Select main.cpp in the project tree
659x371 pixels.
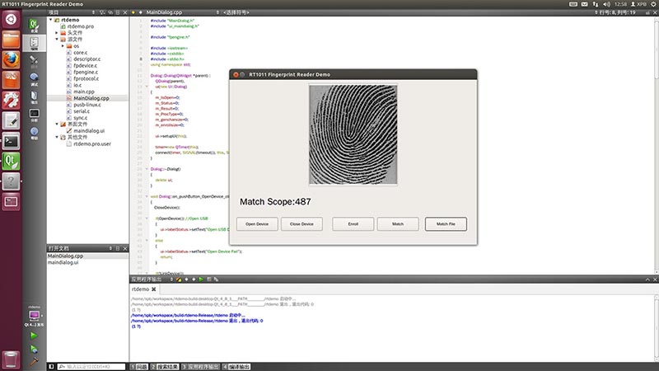coord(84,92)
